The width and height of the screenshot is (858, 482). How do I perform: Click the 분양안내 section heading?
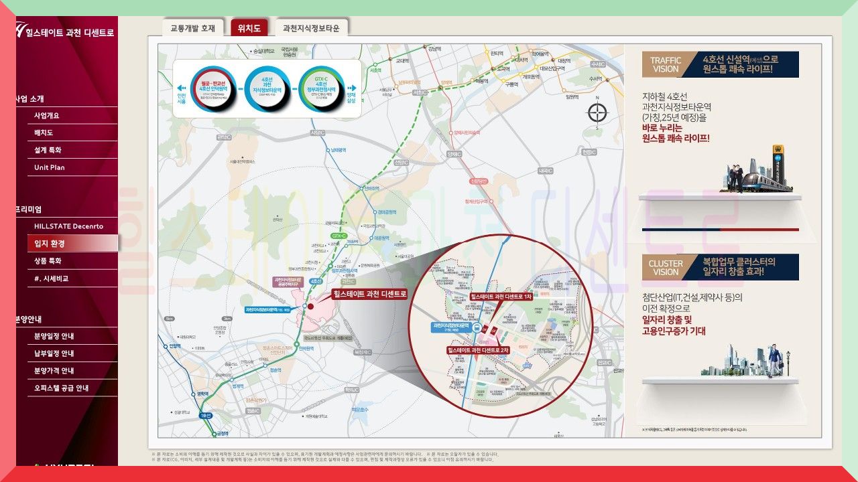pos(29,319)
